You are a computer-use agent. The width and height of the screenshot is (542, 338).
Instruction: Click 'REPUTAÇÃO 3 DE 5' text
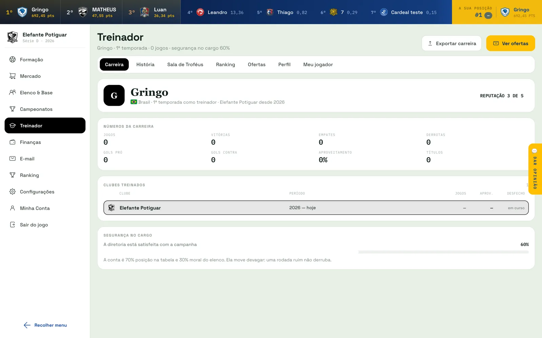tap(502, 96)
